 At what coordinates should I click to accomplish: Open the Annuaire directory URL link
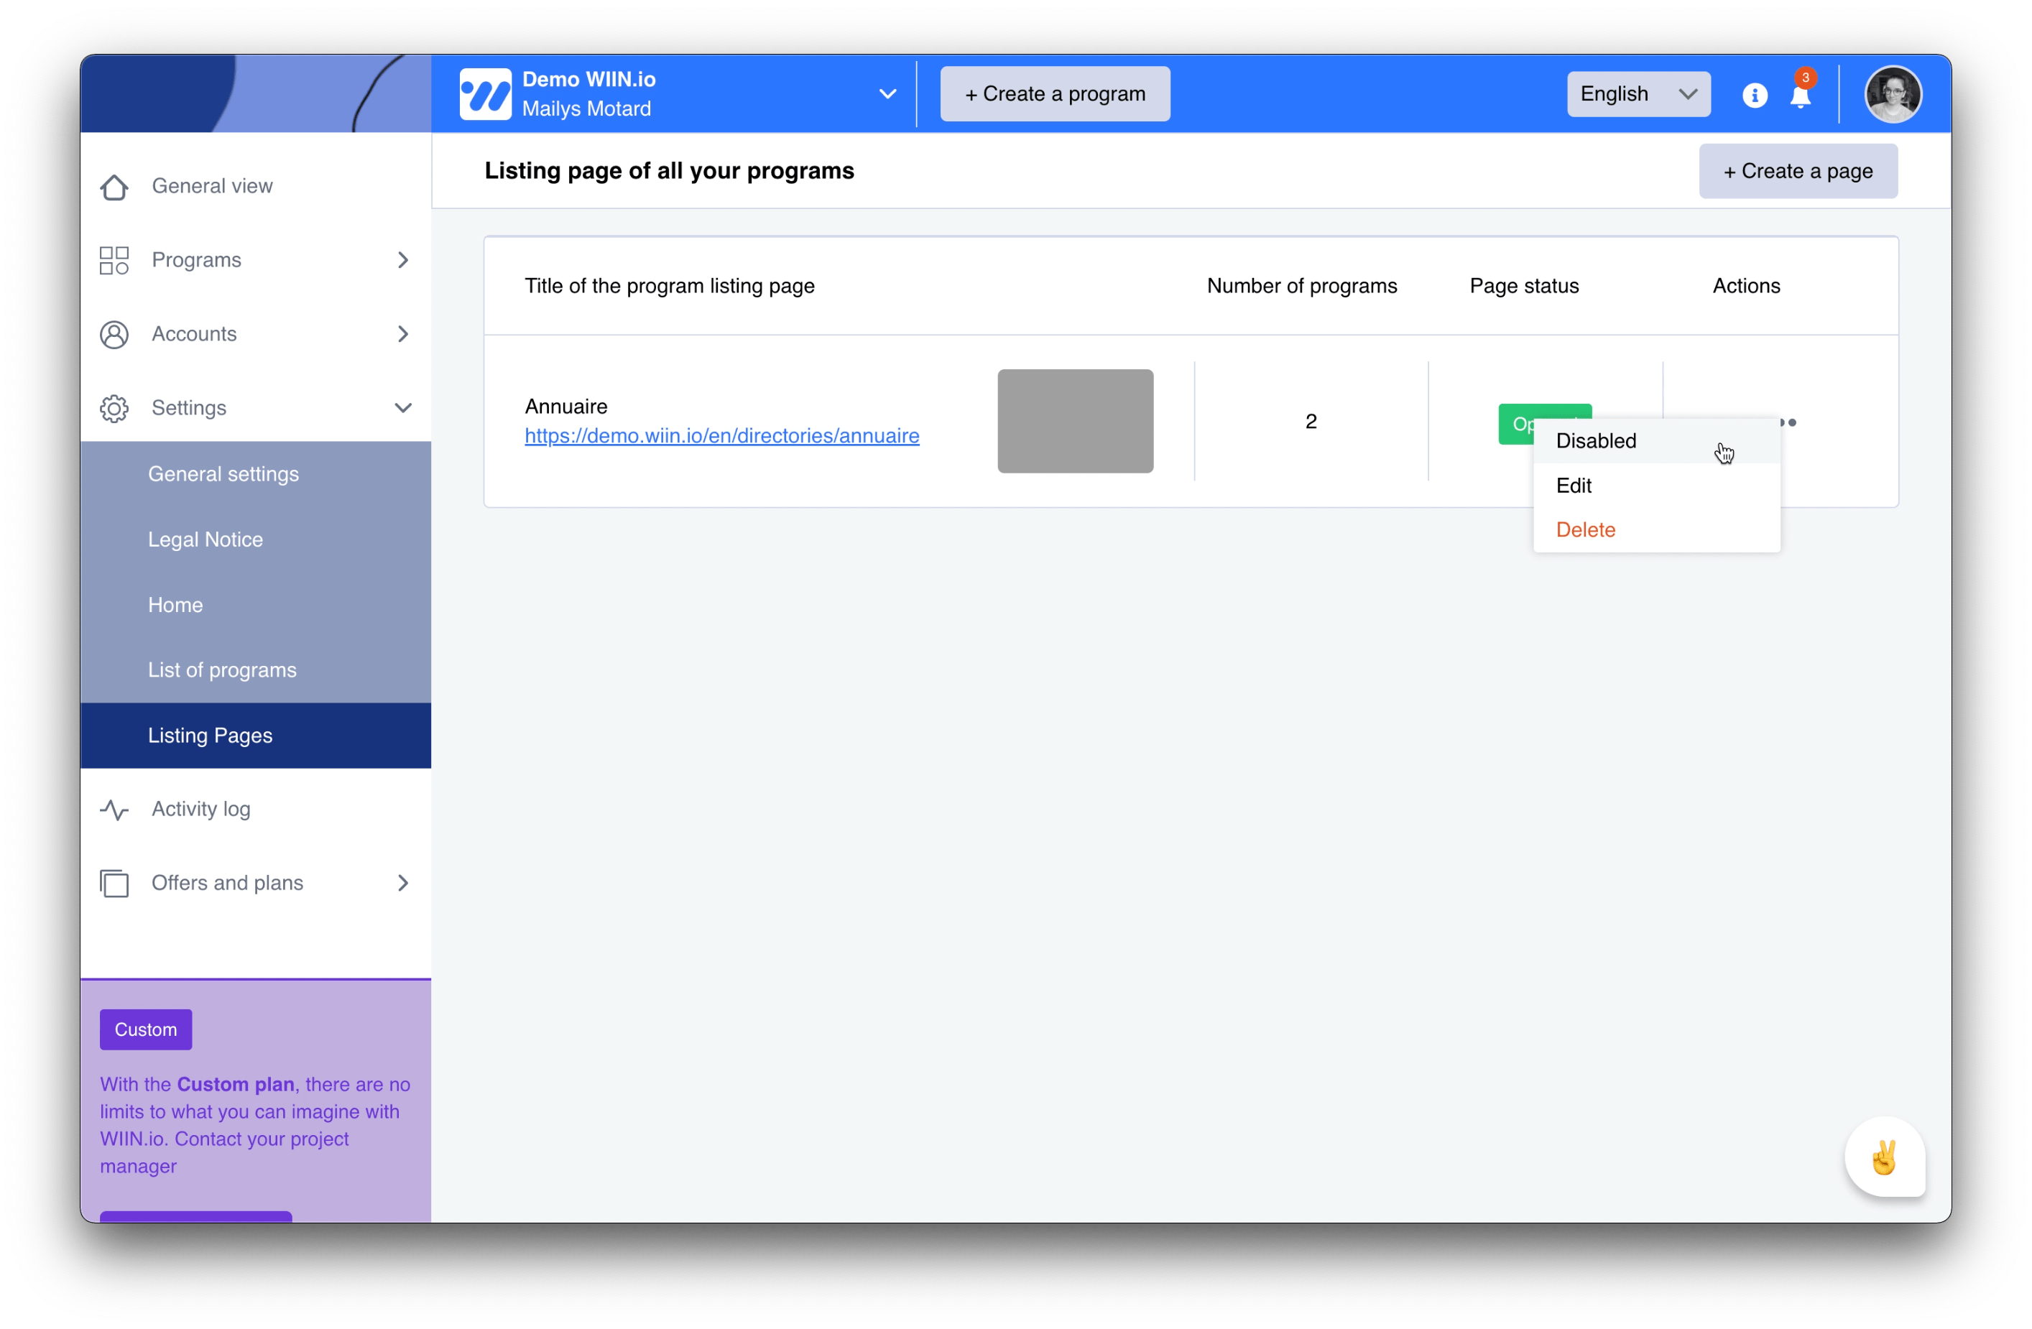pos(721,436)
